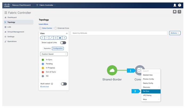Choose Detailed View from context menu
This screenshot has height=109, width=185.
click(151, 75)
